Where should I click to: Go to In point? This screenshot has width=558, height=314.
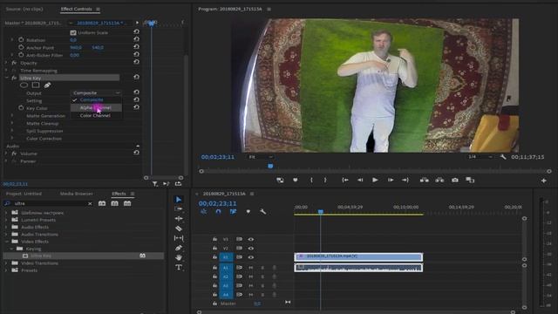(x=345, y=181)
